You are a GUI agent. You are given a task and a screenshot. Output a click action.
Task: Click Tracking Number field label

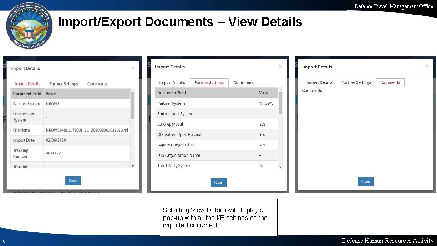pyautogui.click(x=20, y=153)
